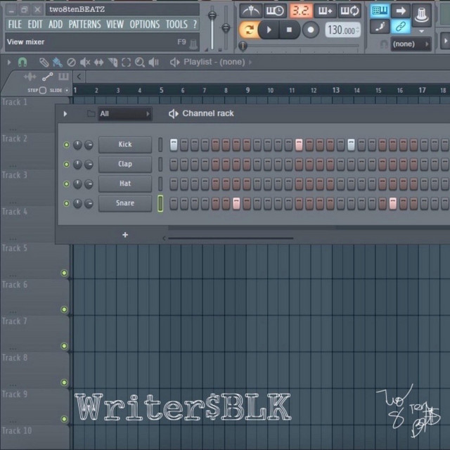Viewport: 450px width, 450px height.
Task: Expand the Channel rack menu arrow
Action: pos(65,114)
